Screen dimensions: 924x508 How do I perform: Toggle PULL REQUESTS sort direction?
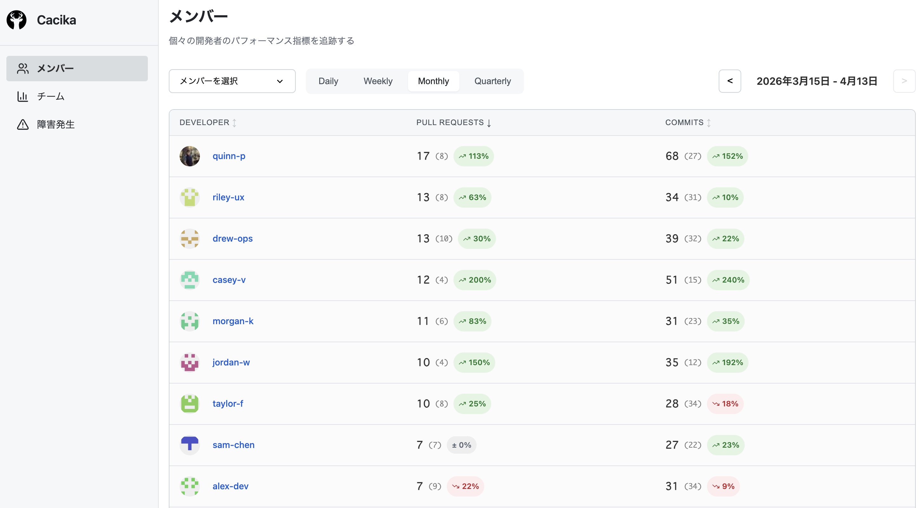point(489,123)
